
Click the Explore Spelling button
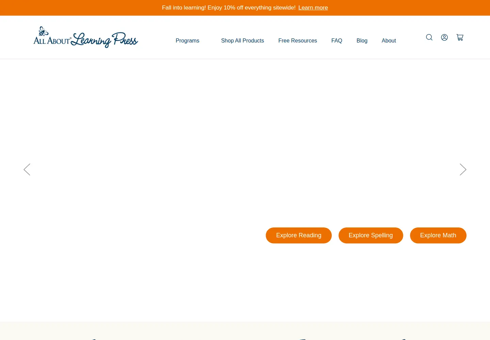click(371, 235)
